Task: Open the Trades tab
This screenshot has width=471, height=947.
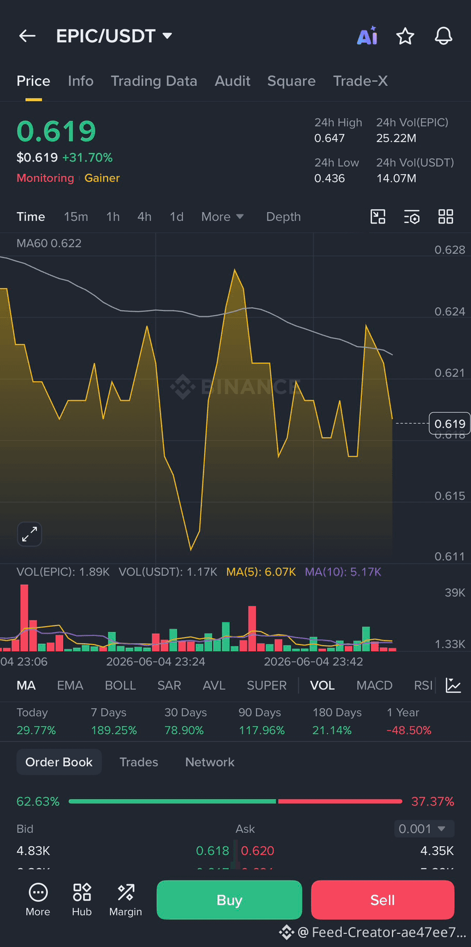Action: coord(139,762)
